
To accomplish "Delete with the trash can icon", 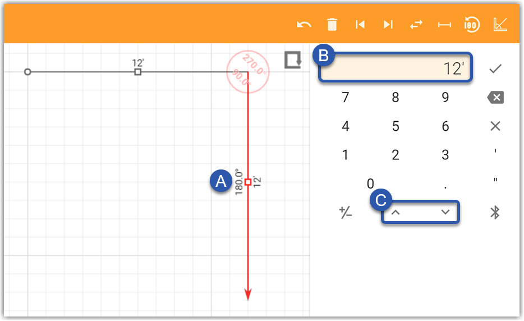I will (x=332, y=25).
